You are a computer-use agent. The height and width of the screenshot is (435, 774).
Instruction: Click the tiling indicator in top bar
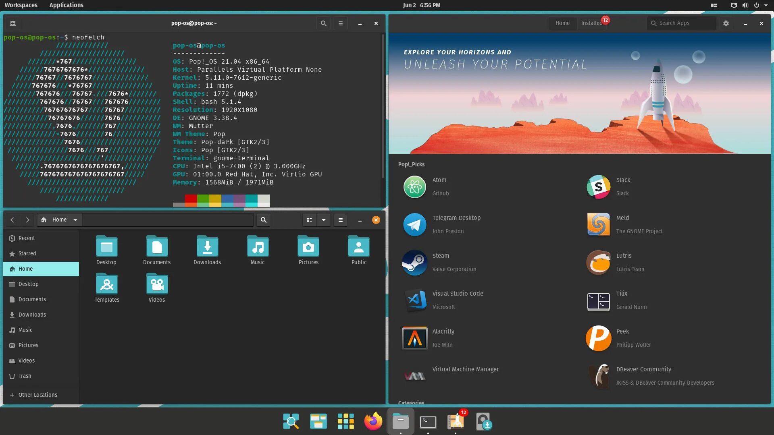tap(714, 5)
